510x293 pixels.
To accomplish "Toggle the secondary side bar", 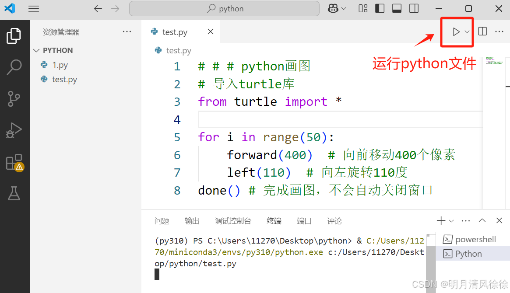I will [x=414, y=8].
